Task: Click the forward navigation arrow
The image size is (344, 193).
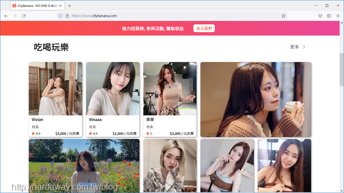Action: pos(15,16)
